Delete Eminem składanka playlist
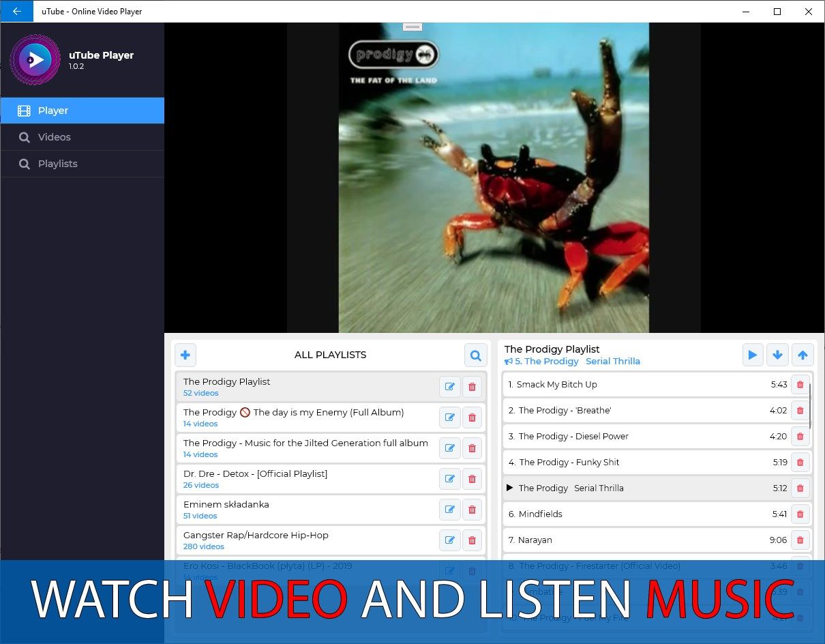Screen dimensions: 825x644 click(472, 510)
